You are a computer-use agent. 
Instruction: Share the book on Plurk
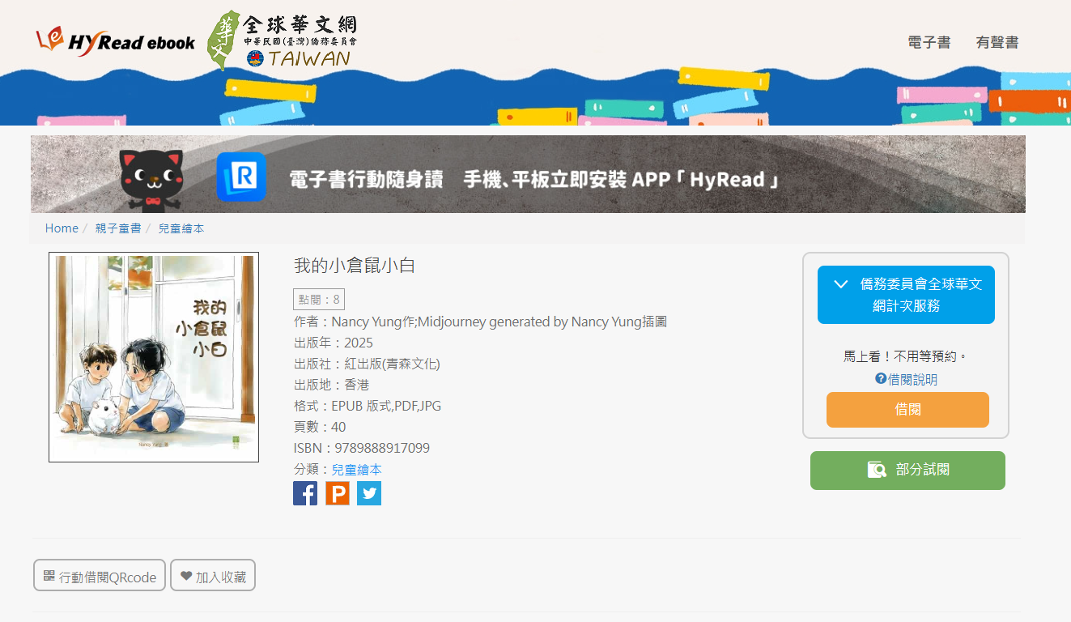(338, 493)
